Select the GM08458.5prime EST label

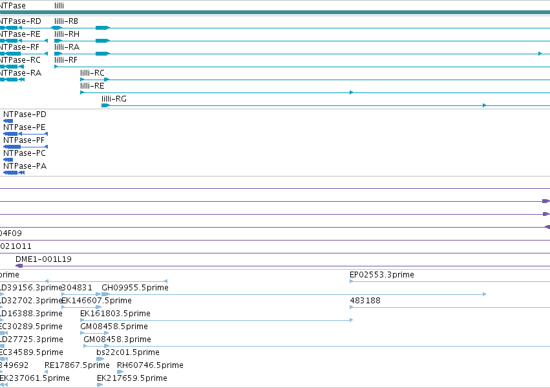[x=114, y=327]
